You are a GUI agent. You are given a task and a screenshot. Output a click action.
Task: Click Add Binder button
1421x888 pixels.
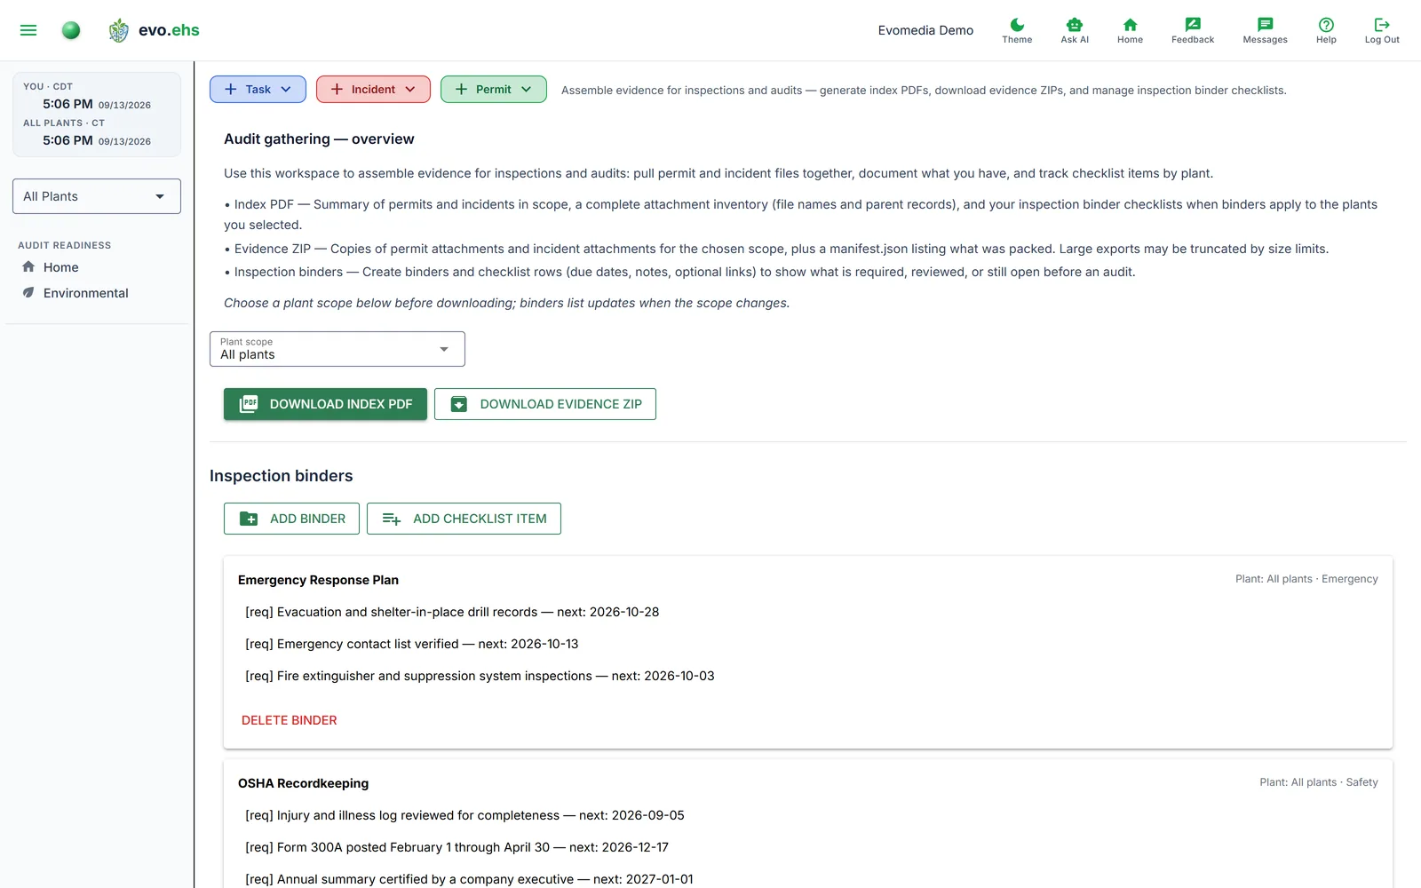tap(291, 519)
